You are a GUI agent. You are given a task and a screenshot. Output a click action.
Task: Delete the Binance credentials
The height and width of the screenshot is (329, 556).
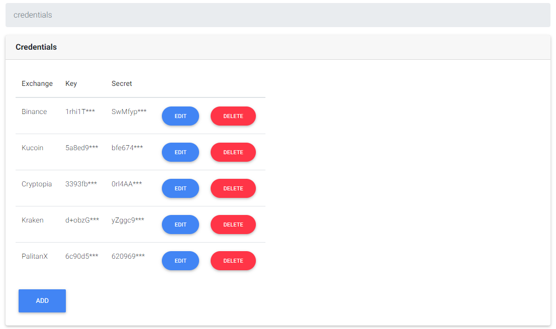(x=233, y=116)
